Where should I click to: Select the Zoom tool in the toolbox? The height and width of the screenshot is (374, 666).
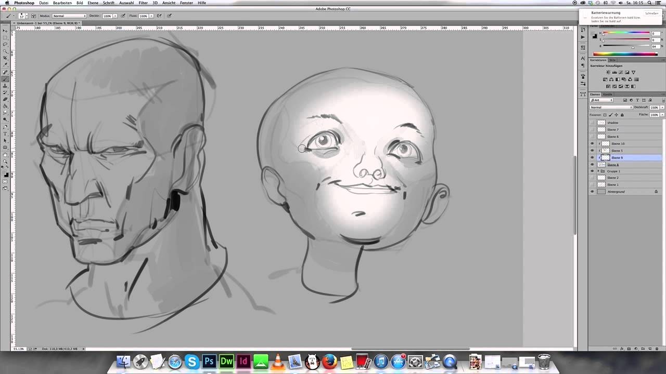point(5,161)
